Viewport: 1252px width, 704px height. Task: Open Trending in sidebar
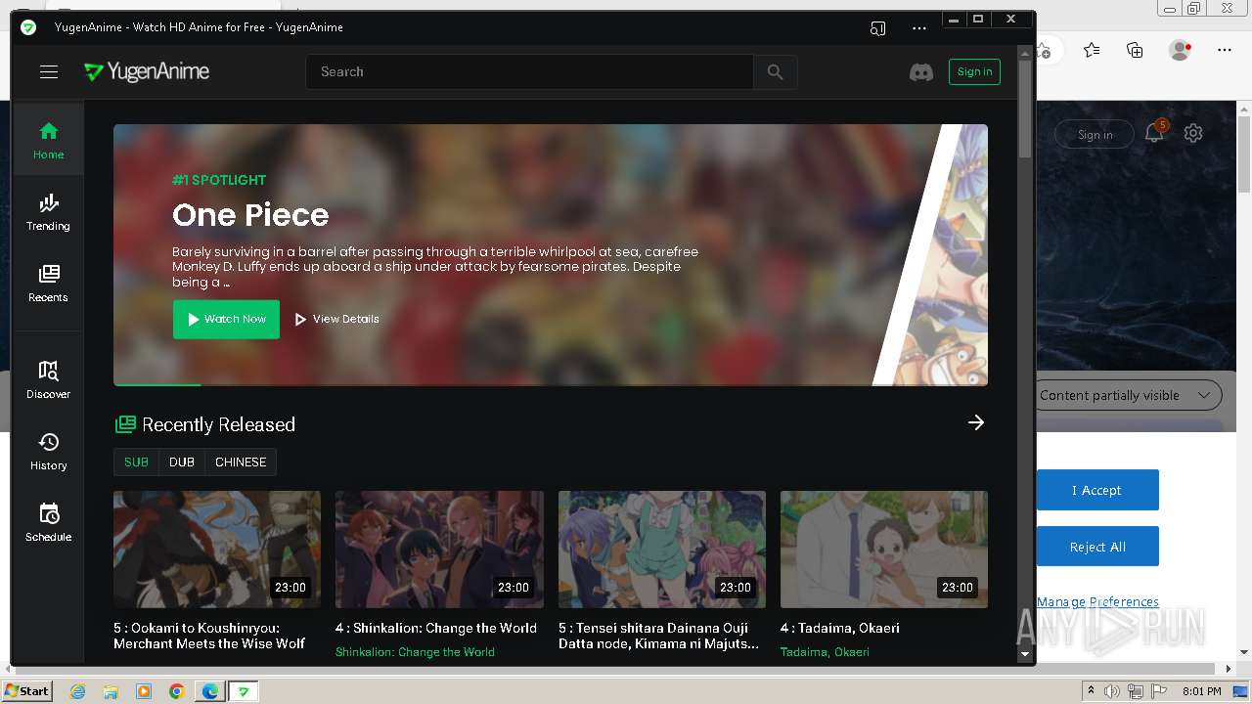(48, 211)
